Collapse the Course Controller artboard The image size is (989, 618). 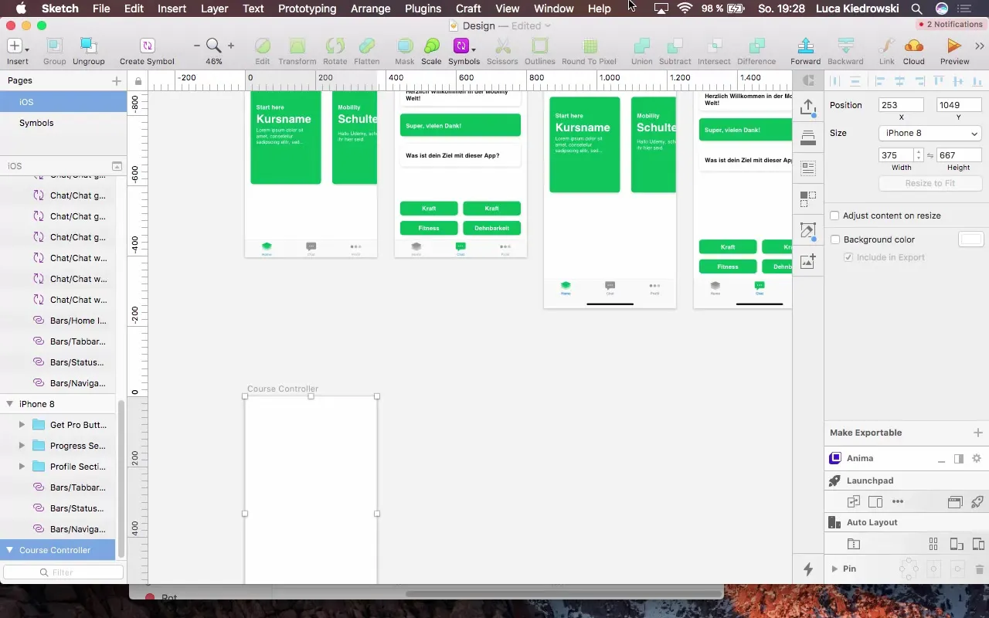(x=10, y=550)
